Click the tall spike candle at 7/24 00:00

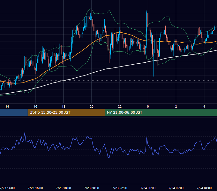click(147, 29)
